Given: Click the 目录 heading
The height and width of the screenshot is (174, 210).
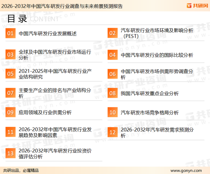Looking at the screenshot, I should 17,19.
